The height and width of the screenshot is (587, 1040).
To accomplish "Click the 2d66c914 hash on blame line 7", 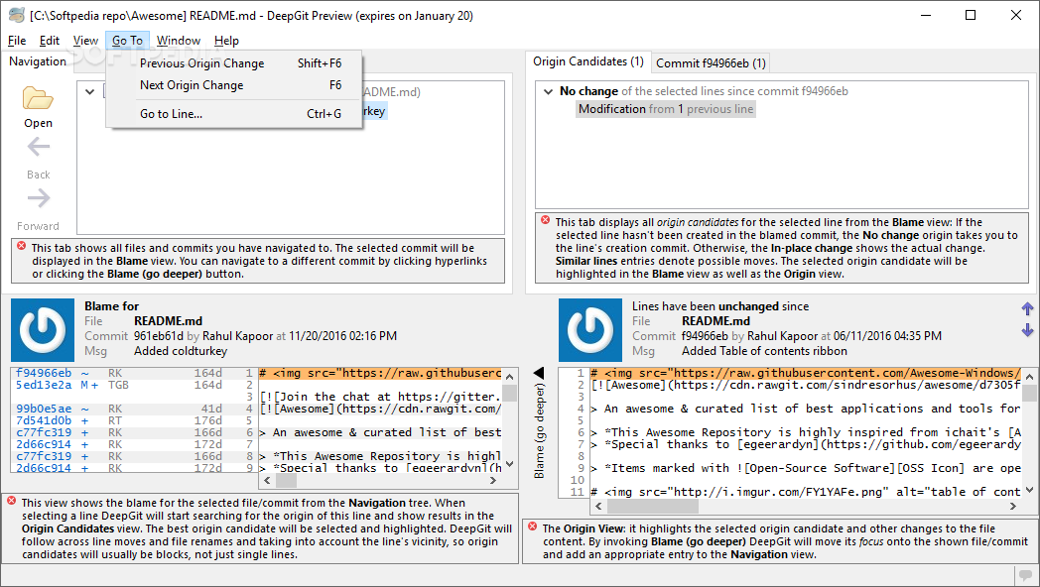I will [43, 444].
